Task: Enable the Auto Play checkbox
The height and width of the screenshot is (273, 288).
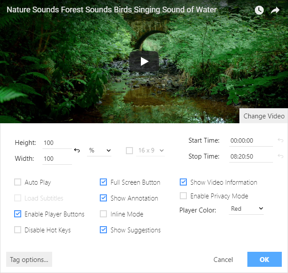Action: tap(18, 182)
